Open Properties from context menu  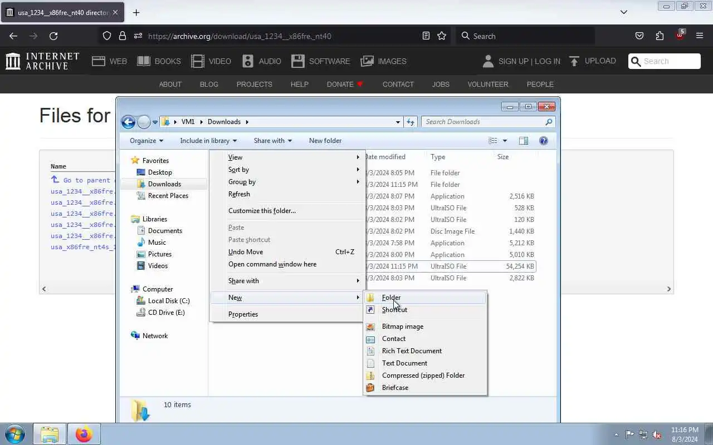tap(287, 314)
